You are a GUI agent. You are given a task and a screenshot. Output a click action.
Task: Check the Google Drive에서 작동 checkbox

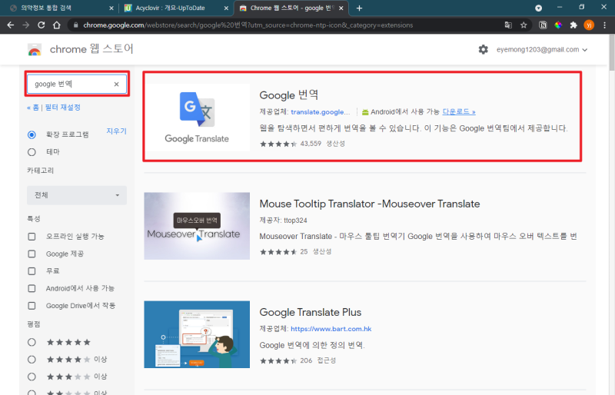[32, 306]
